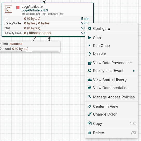Click the LogAttribute processor logo icon
The width and height of the screenshot is (141, 141).
(x=9, y=9)
